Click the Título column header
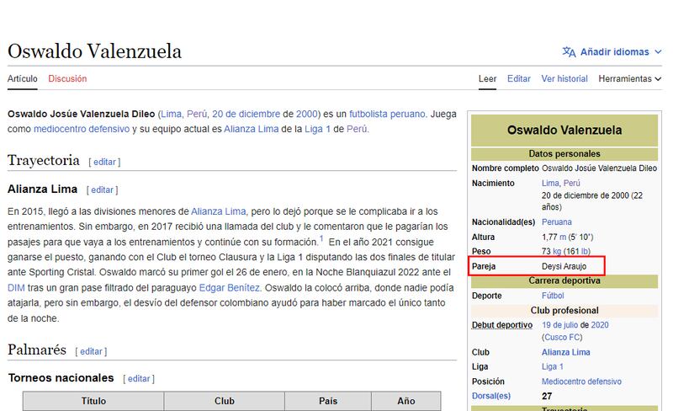The width and height of the screenshot is (673, 411). pyautogui.click(x=93, y=401)
